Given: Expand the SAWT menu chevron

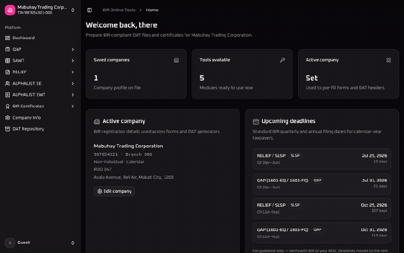Looking at the screenshot, I should [x=73, y=61].
